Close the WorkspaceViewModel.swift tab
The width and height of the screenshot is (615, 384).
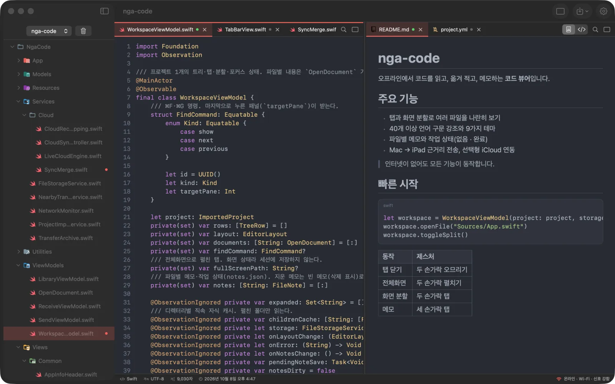(204, 30)
